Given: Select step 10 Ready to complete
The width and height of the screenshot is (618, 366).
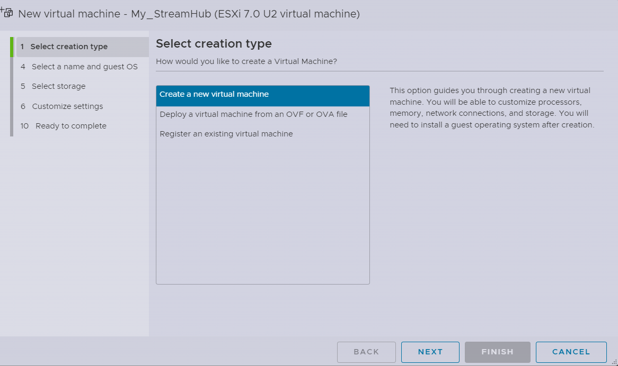Looking at the screenshot, I should [x=70, y=126].
